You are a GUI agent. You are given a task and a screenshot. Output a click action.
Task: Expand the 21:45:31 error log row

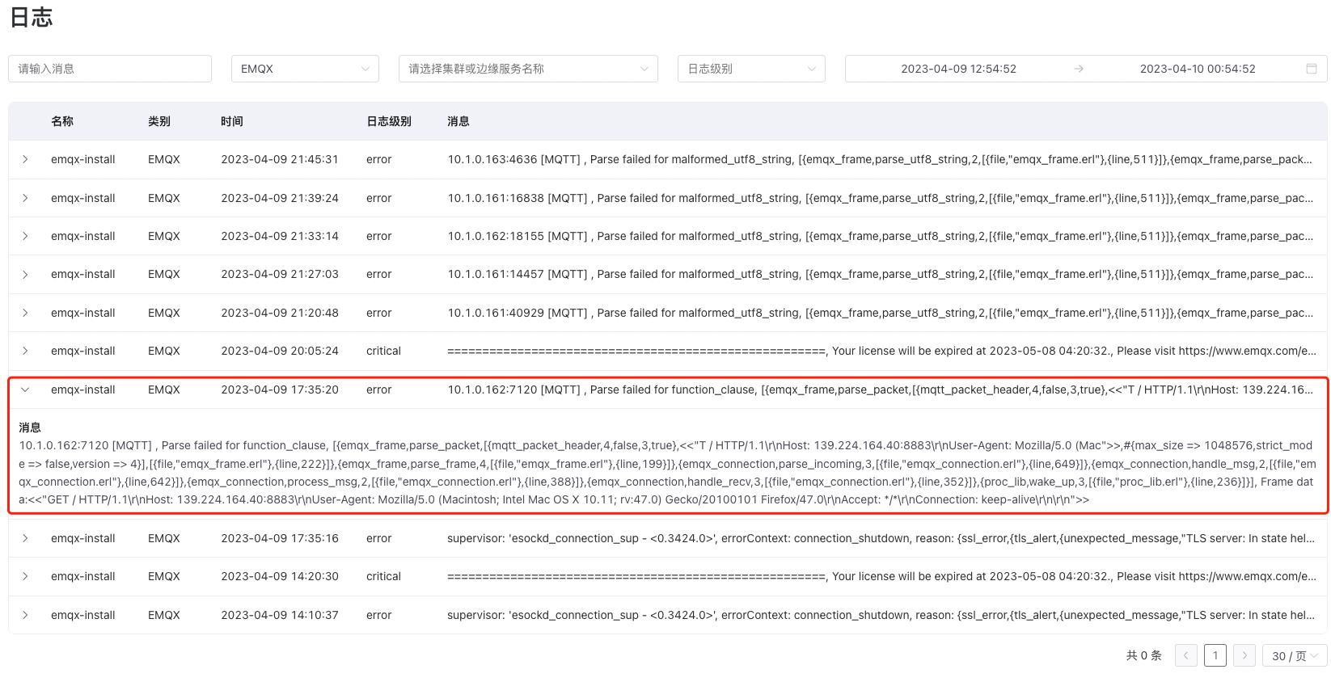25,159
